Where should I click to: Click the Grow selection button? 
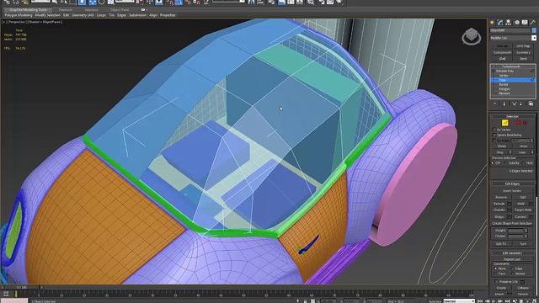tap(523, 146)
